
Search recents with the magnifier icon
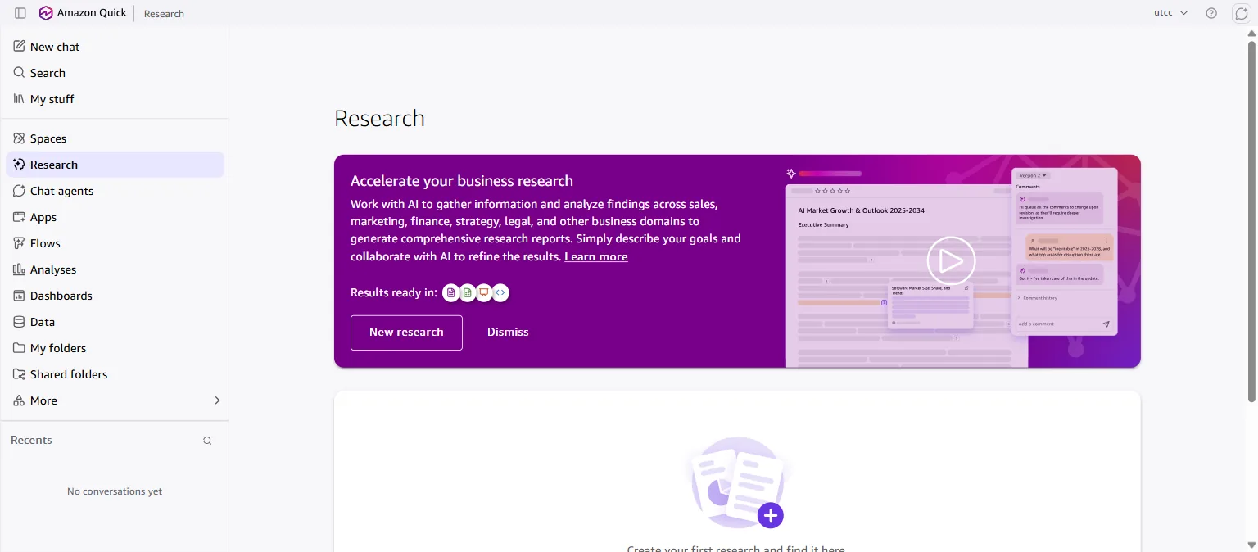[x=207, y=441]
